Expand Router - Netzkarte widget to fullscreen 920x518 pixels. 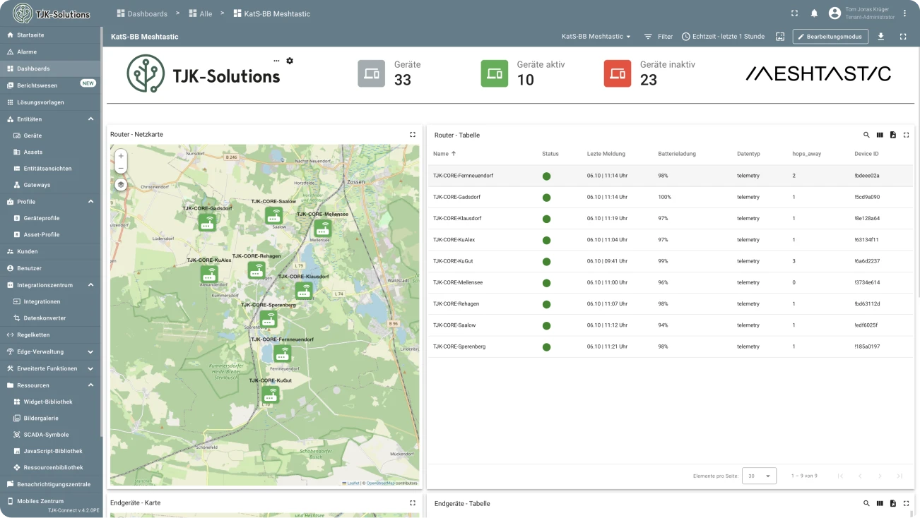coord(413,134)
